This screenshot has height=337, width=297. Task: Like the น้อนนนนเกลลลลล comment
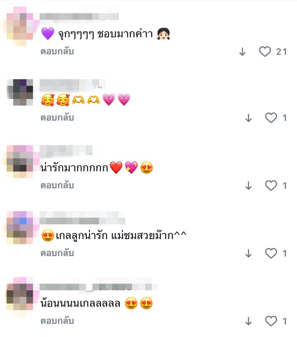pos(271,321)
